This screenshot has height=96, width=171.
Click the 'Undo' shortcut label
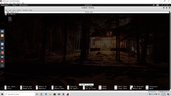pyautogui.click(x=104, y=87)
